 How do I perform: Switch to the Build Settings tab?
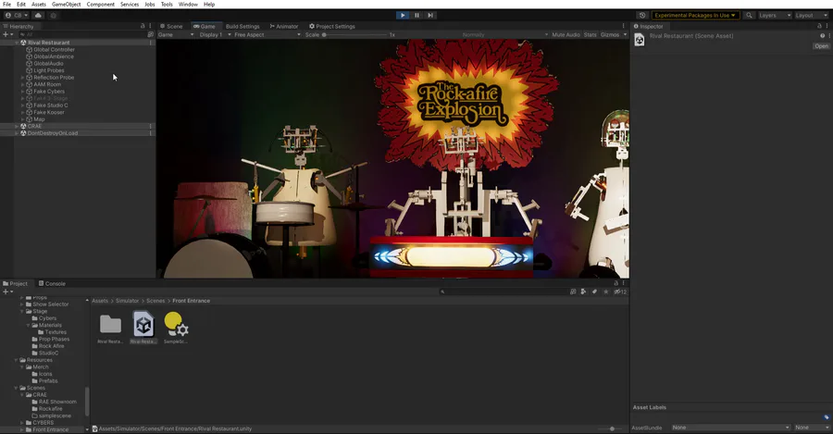[242, 26]
